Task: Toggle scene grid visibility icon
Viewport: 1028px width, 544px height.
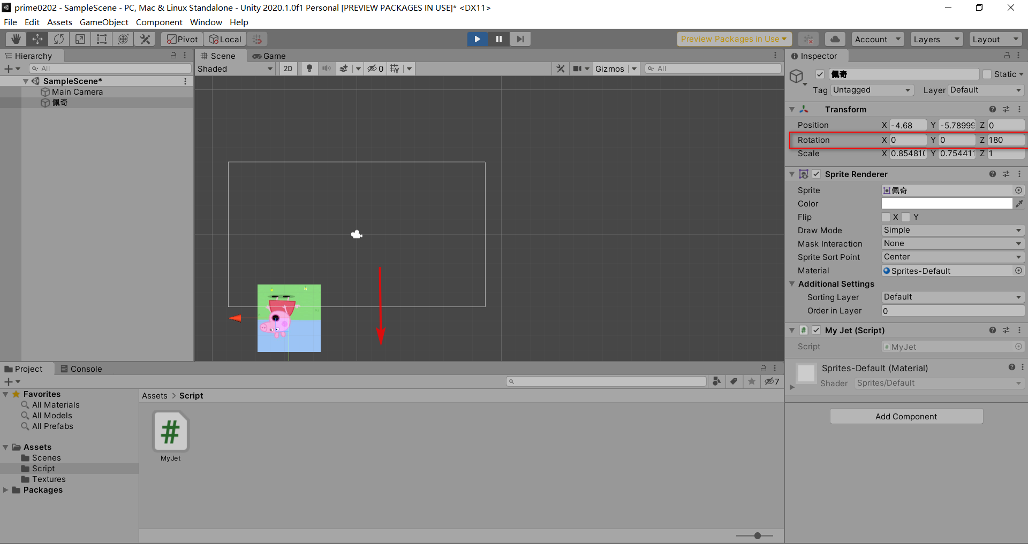Action: pyautogui.click(x=395, y=68)
